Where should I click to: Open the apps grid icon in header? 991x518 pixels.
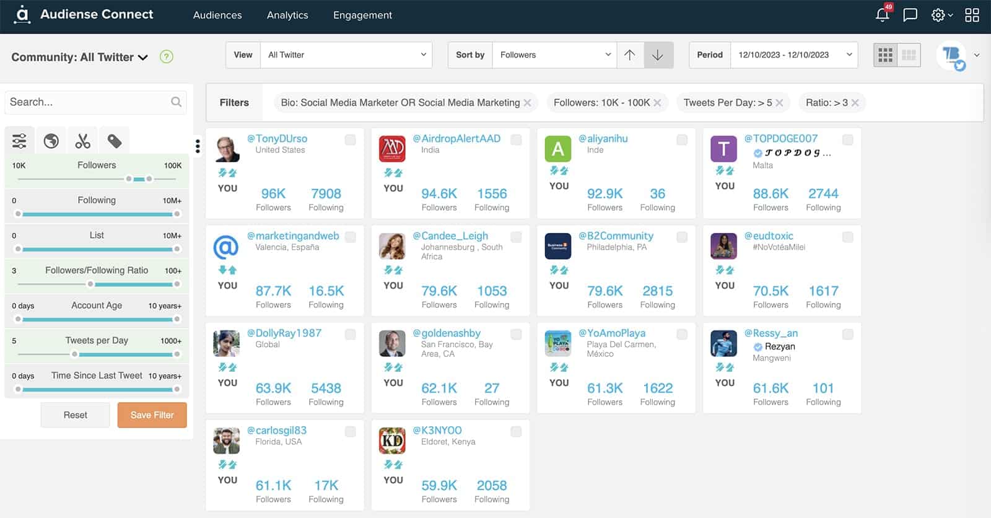click(x=972, y=15)
